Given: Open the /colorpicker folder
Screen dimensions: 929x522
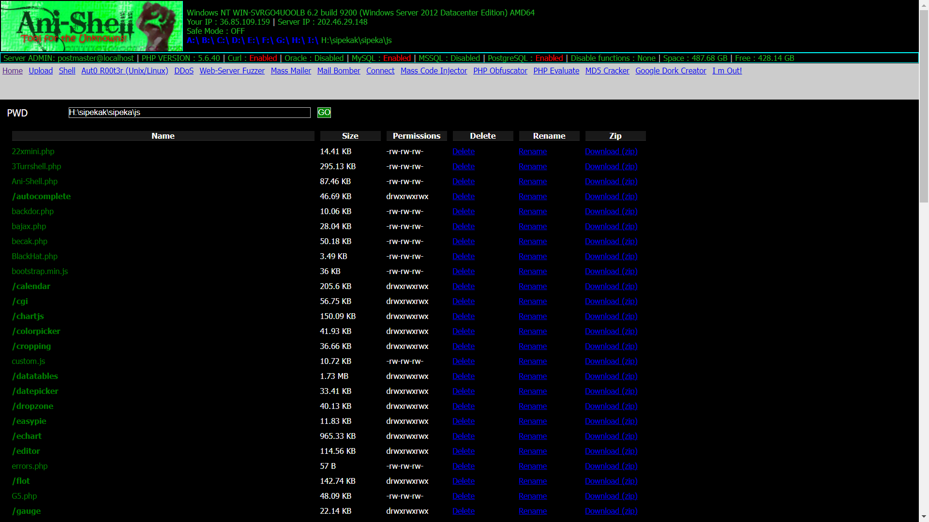Looking at the screenshot, I should click(x=36, y=331).
